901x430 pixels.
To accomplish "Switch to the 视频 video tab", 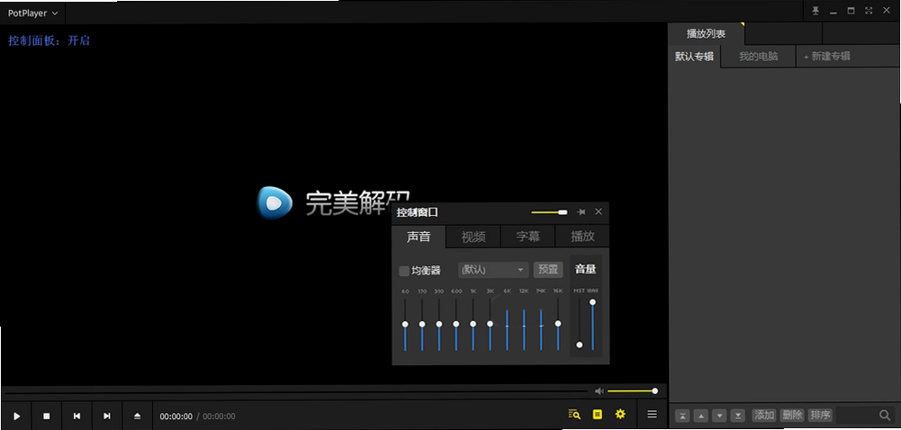I will 473,237.
